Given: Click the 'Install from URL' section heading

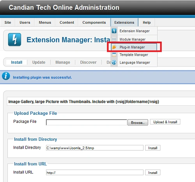Looking at the screenshot, I should click(30, 164).
